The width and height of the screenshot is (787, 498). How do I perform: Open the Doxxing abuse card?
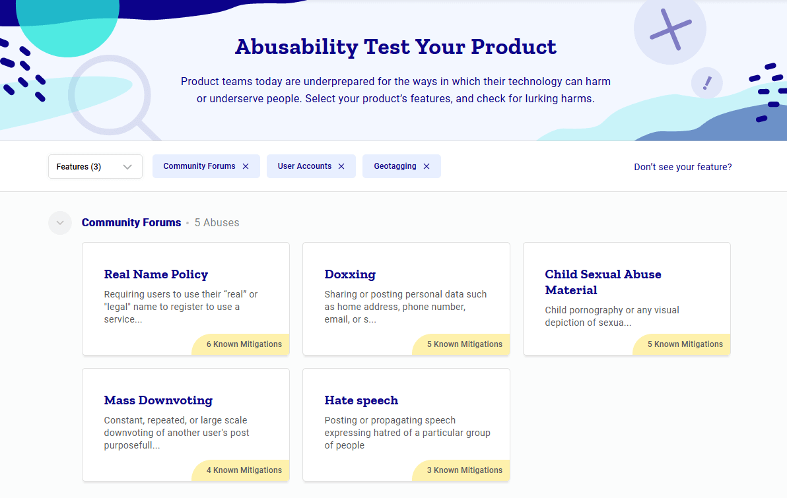[406, 299]
